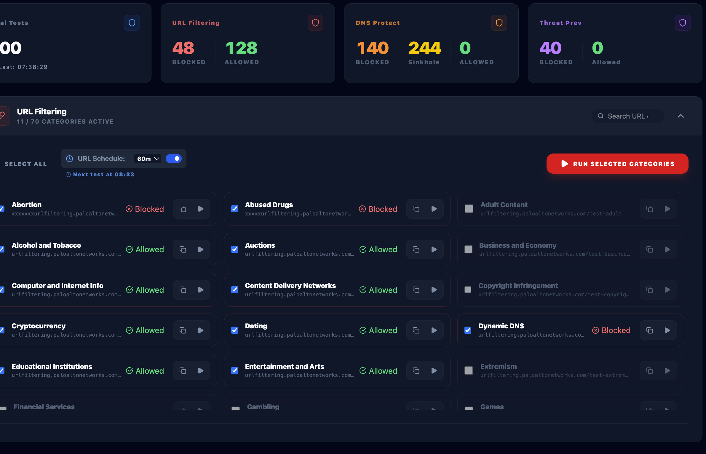This screenshot has width=706, height=454.
Task: Open the 60m schedule interval dropdown
Action: tap(148, 159)
